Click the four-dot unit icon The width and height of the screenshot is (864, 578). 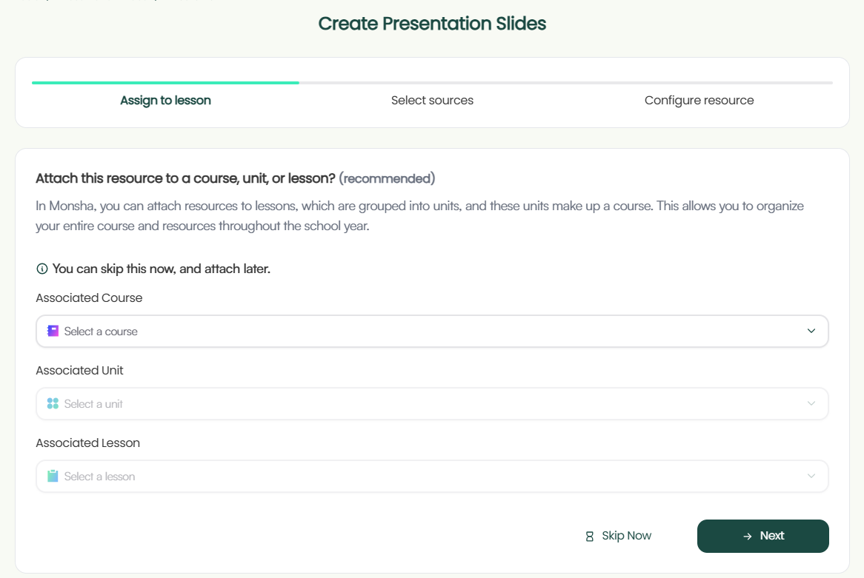(53, 404)
